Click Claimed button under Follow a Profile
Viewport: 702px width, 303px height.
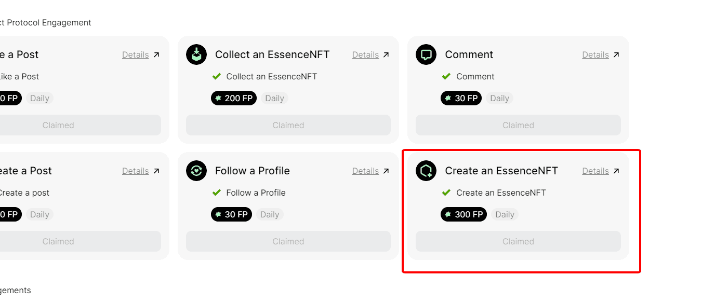tap(288, 241)
